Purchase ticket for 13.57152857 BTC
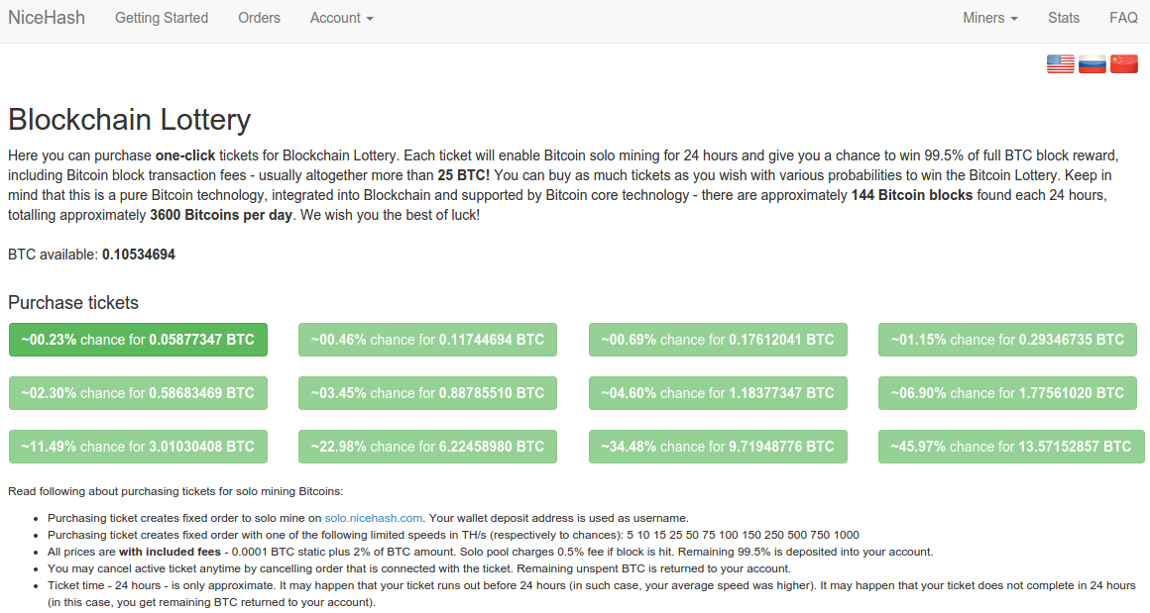The width and height of the screenshot is (1150, 613). [x=1011, y=447]
